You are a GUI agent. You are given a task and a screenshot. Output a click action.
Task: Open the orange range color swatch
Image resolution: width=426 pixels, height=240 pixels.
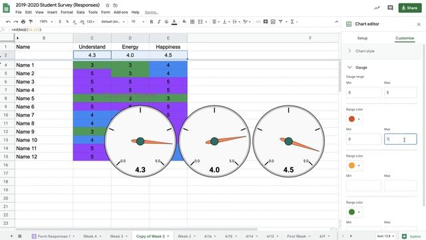(354, 165)
